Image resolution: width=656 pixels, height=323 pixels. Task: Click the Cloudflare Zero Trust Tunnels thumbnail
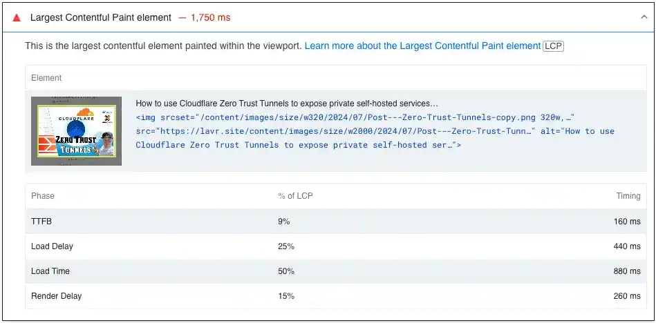[x=76, y=131]
